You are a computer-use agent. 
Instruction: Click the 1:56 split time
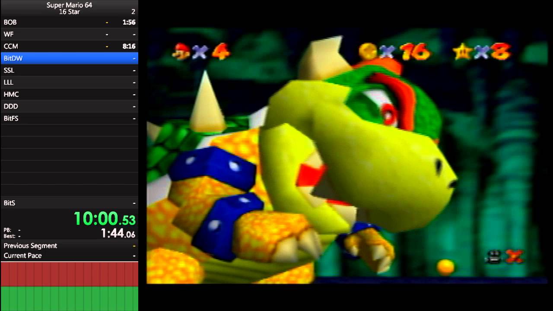129,22
